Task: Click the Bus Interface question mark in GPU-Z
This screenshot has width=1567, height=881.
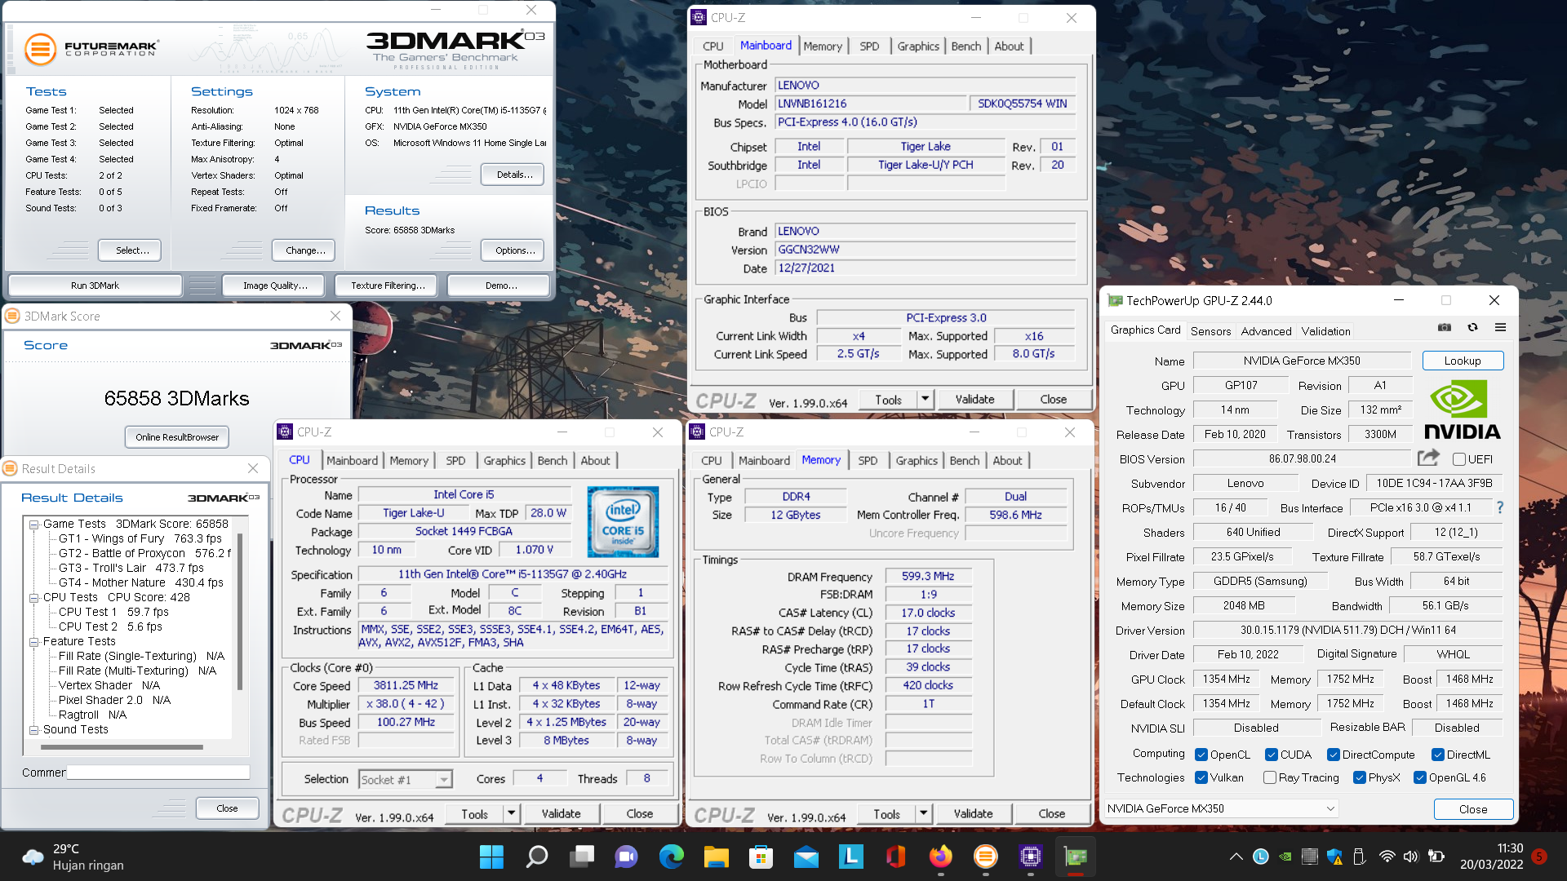Action: pos(1499,507)
